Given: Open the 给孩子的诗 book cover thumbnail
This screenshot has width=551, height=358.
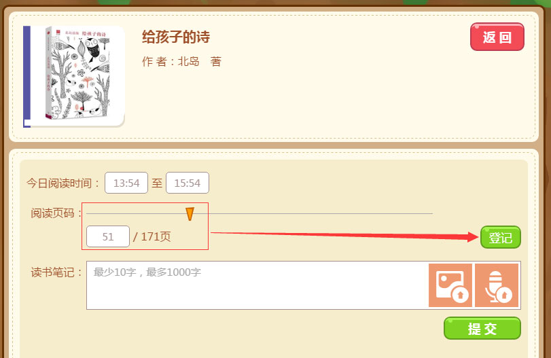Looking at the screenshot, I should [x=74, y=77].
